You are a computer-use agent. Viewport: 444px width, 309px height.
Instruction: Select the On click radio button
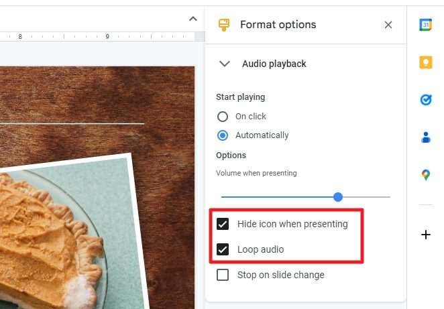coord(223,117)
